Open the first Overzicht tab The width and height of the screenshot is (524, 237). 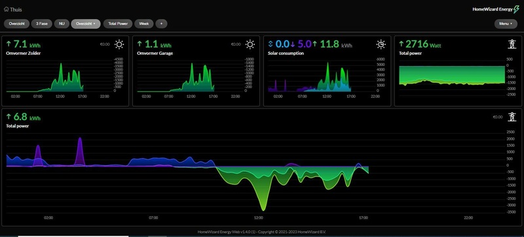tap(17, 24)
